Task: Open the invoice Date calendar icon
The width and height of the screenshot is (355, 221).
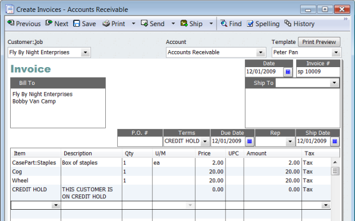Action: [288, 72]
